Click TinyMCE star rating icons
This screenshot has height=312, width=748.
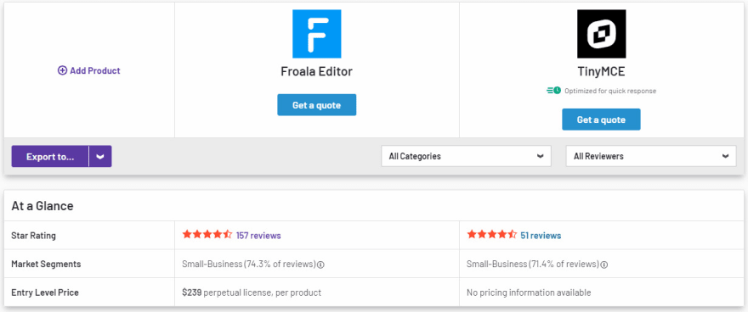[x=492, y=235]
